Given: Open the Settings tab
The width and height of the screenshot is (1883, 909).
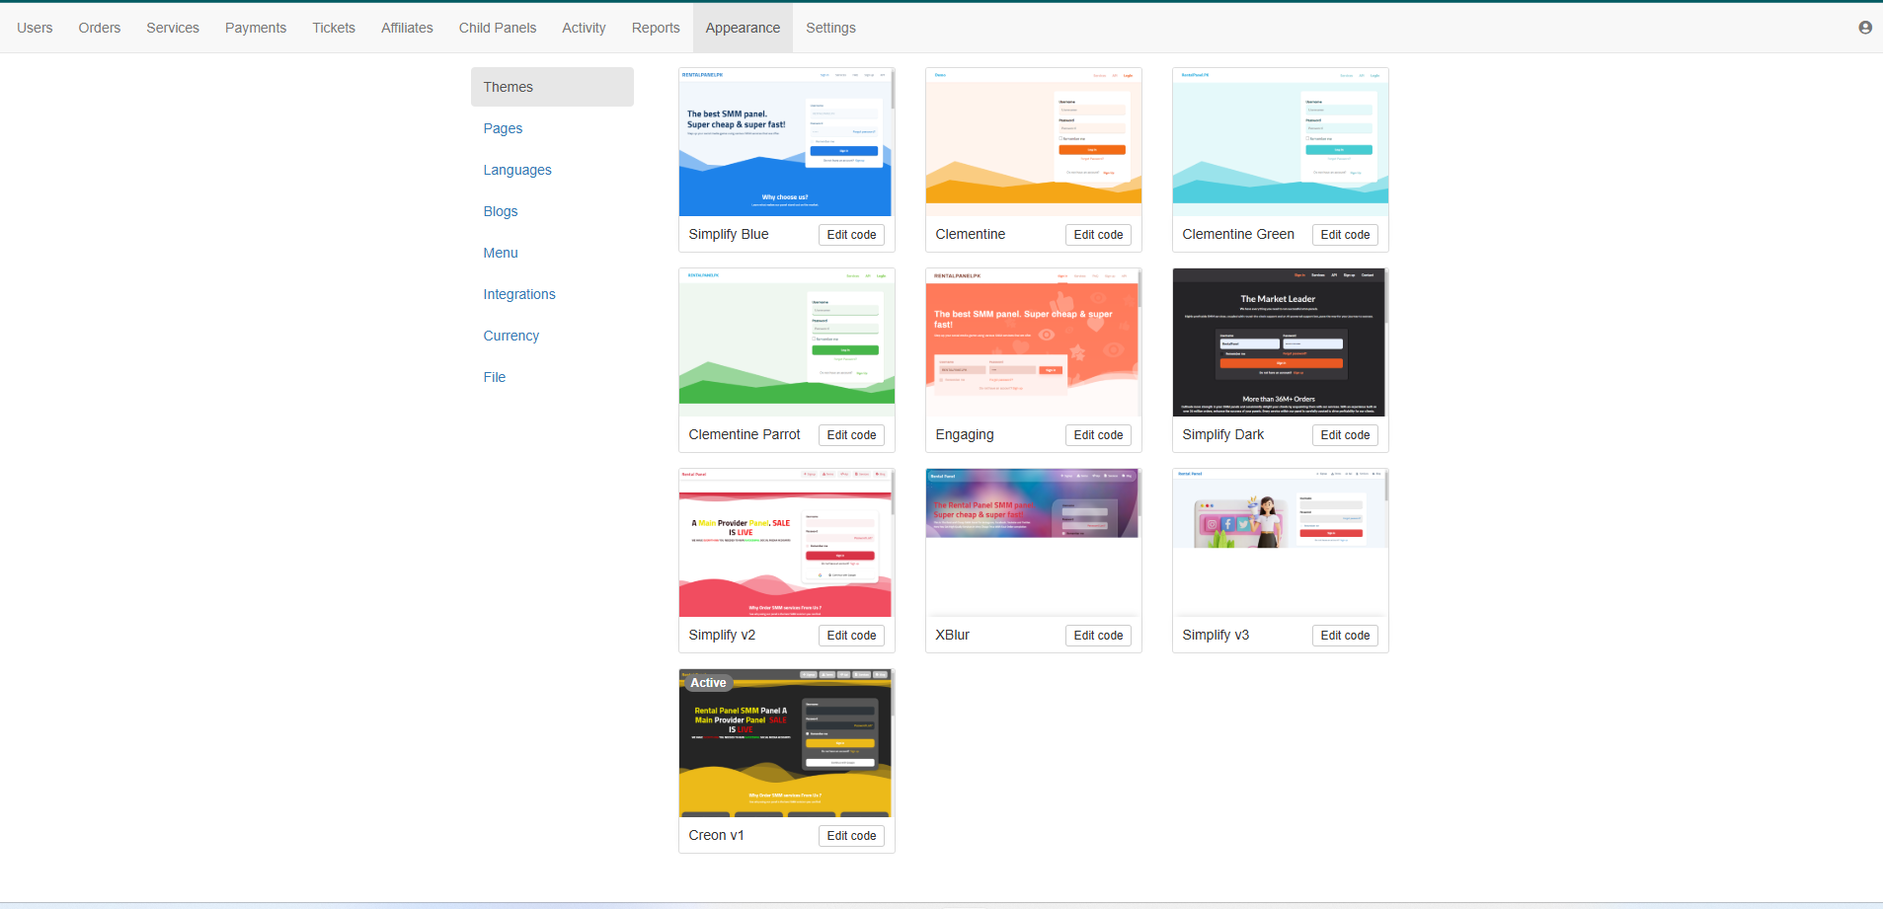Looking at the screenshot, I should 829,28.
